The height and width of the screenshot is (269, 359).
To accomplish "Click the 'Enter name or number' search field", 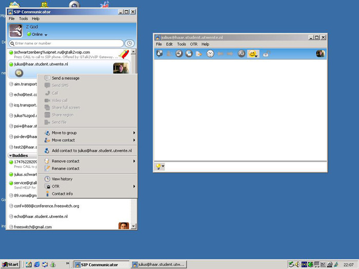I will tap(67, 44).
